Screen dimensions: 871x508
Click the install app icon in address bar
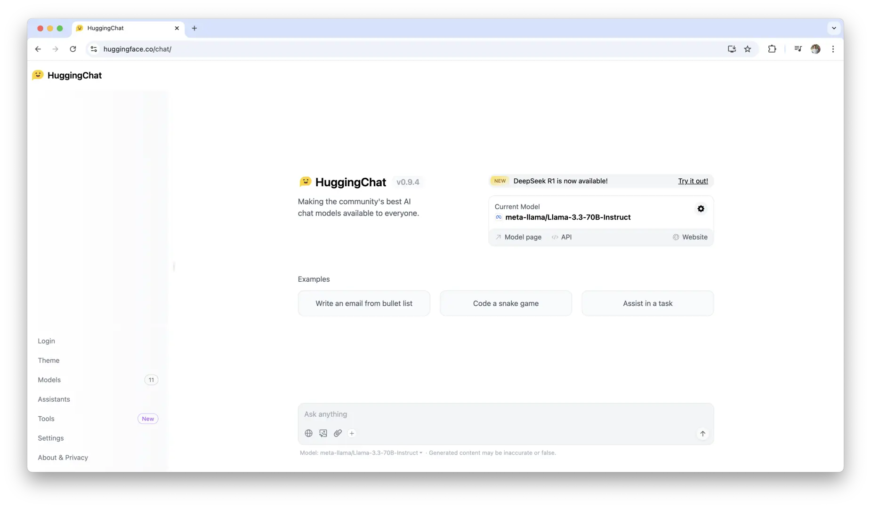(732, 49)
